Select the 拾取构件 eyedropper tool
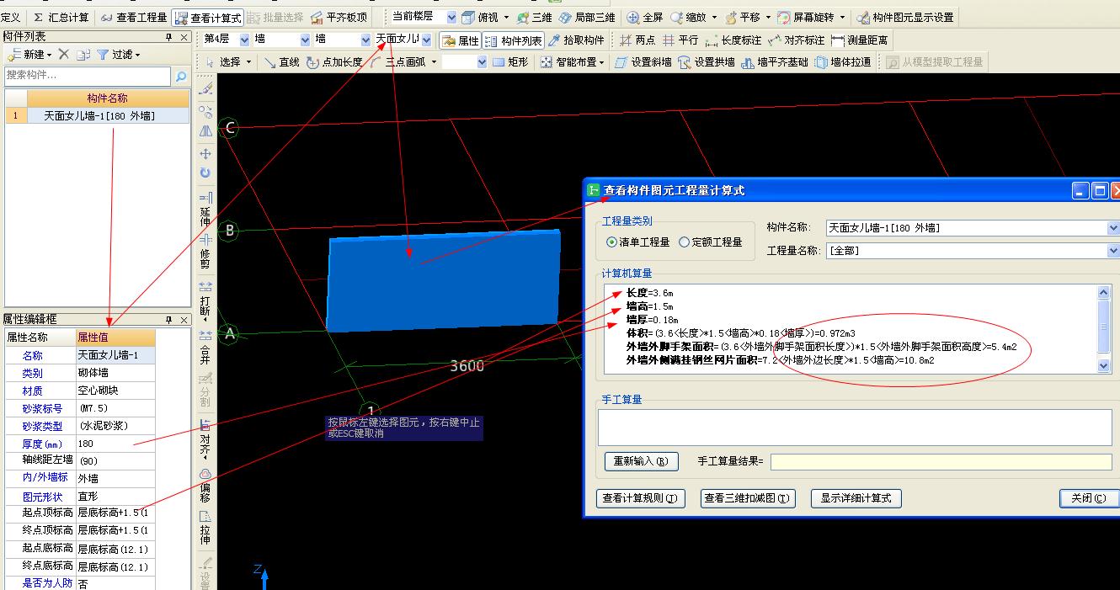The width and height of the screenshot is (1120, 590). tap(577, 40)
